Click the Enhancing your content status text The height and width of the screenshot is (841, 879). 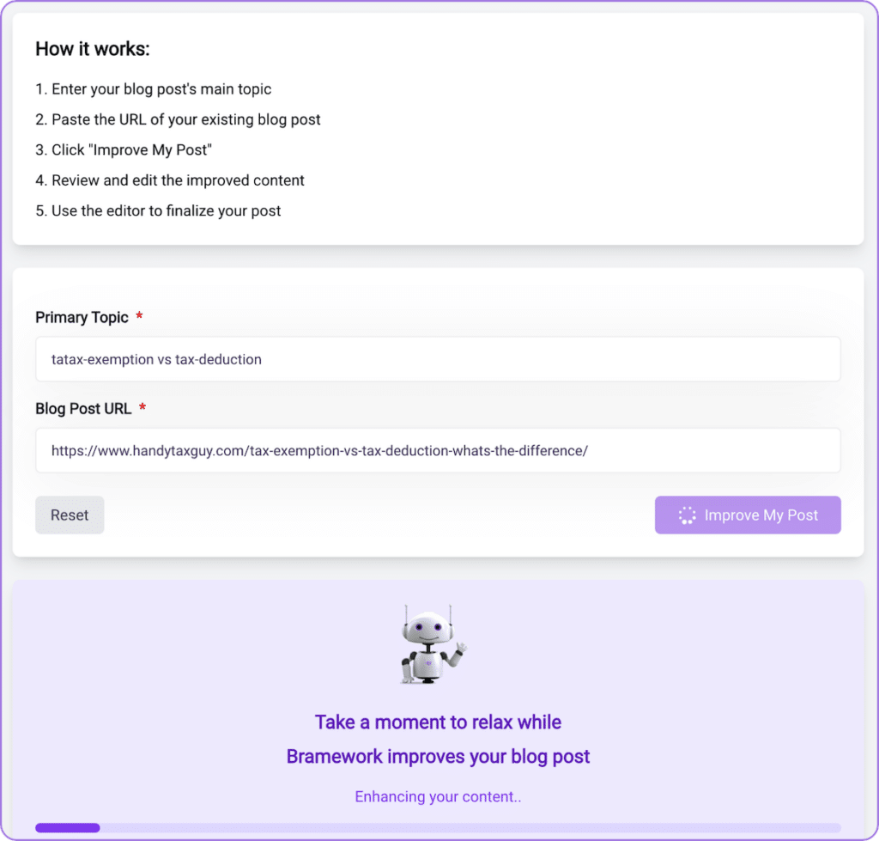coord(438,796)
